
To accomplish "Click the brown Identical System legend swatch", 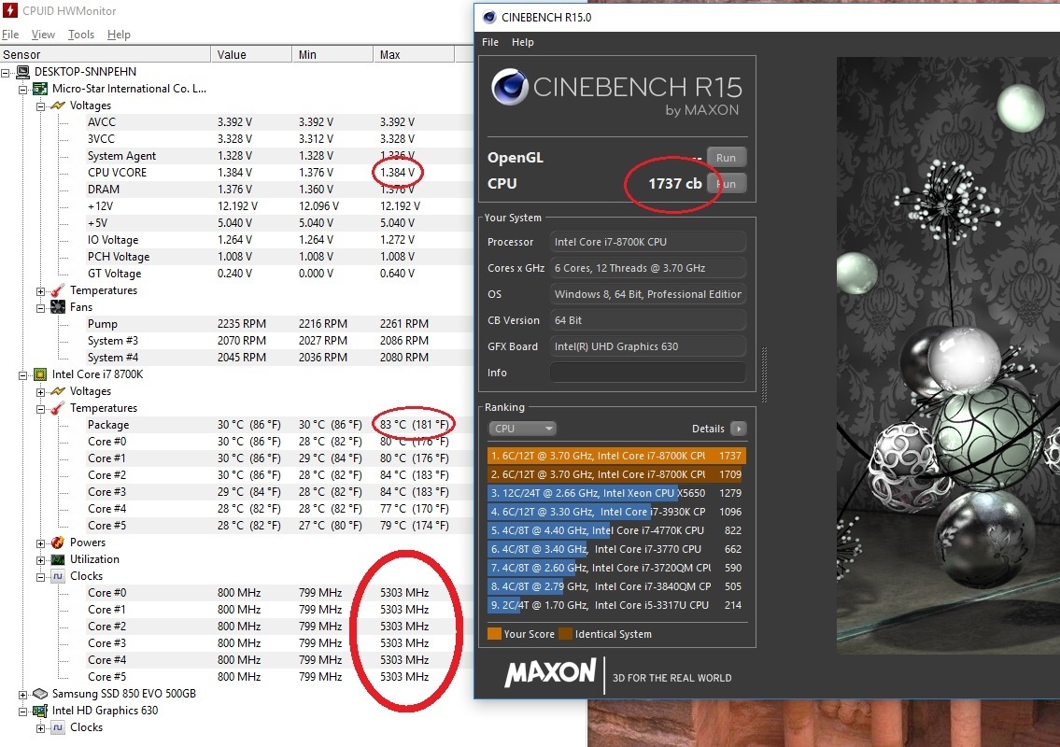I will click(x=565, y=634).
